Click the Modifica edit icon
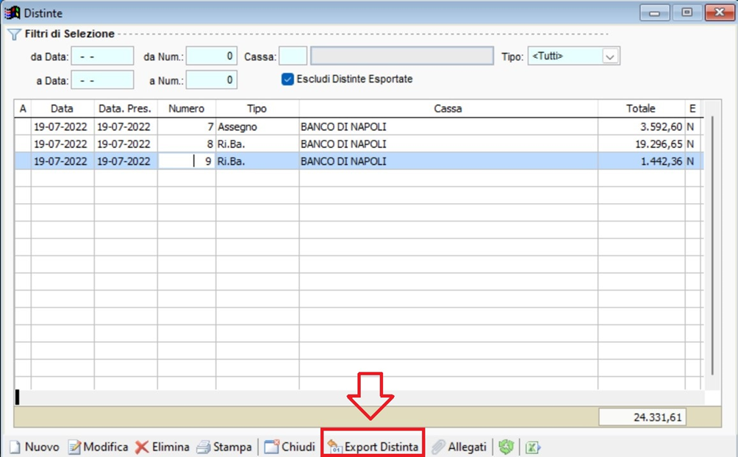 74,447
